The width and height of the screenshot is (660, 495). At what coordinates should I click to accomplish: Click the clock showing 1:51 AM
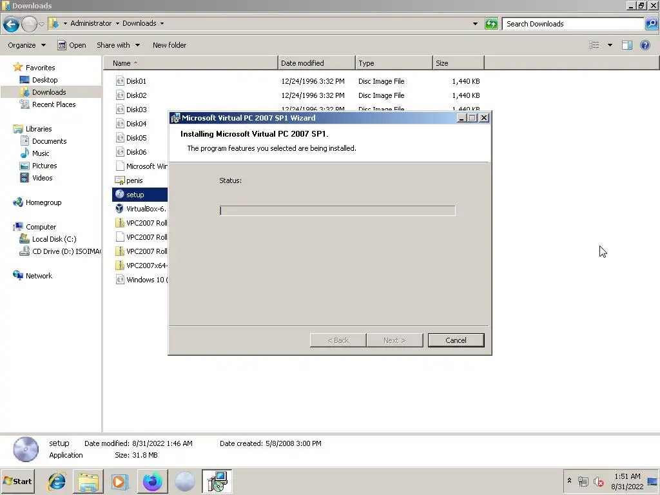[626, 476]
